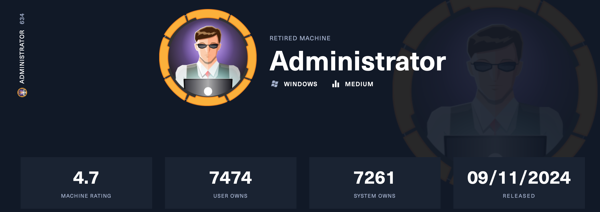Click the USER OWNS caption
The width and height of the screenshot is (600, 212).
[x=231, y=196]
